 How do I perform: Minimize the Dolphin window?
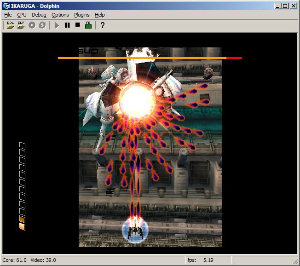pyautogui.click(x=277, y=6)
